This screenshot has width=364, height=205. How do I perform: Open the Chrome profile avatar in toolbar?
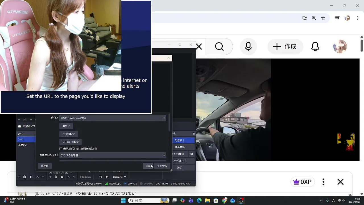coord(347,18)
